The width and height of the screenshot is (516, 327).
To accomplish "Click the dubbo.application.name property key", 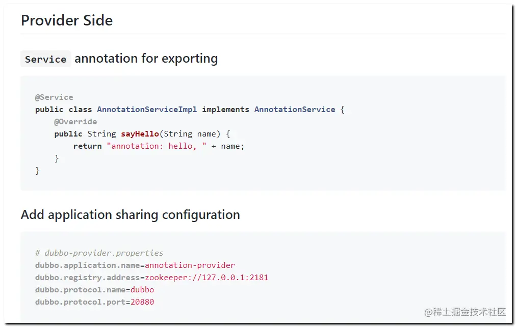I will [87, 265].
